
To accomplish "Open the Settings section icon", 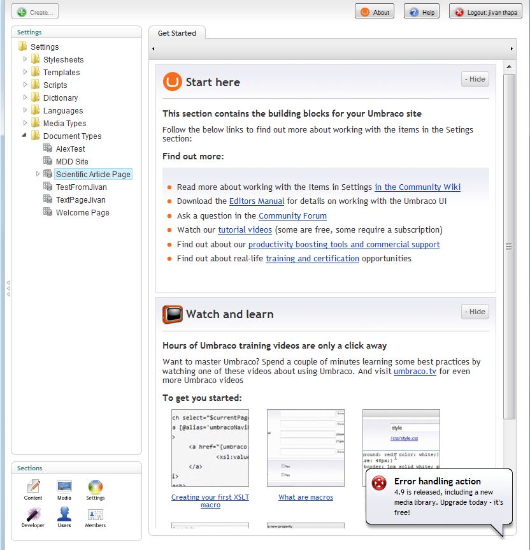I will click(x=96, y=489).
